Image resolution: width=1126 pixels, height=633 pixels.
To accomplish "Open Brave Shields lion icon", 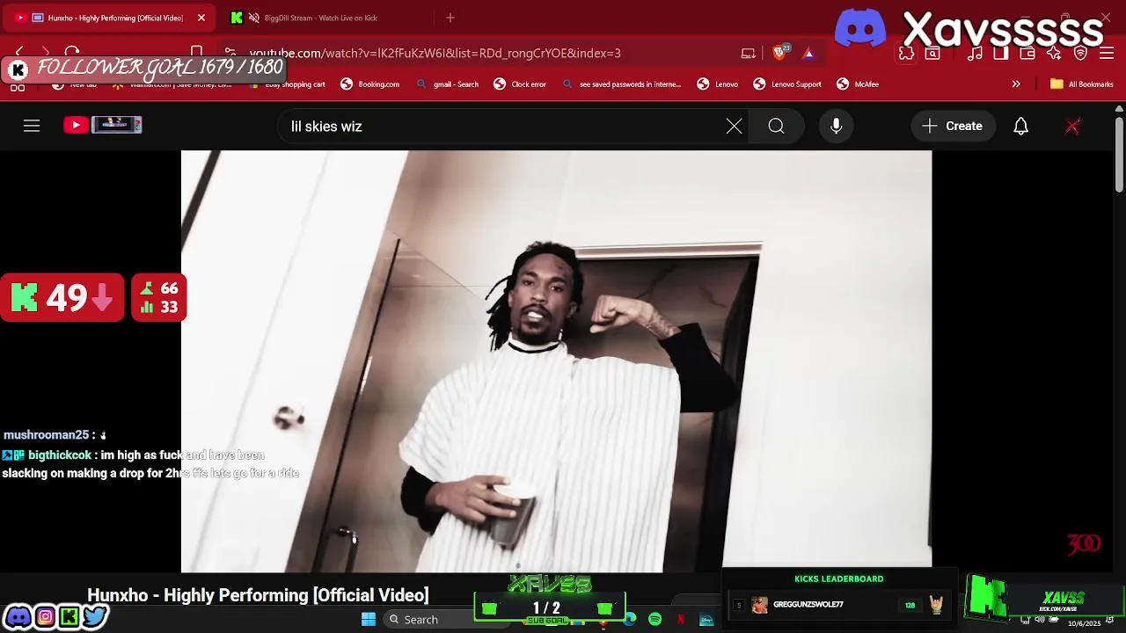I will pyautogui.click(x=780, y=53).
